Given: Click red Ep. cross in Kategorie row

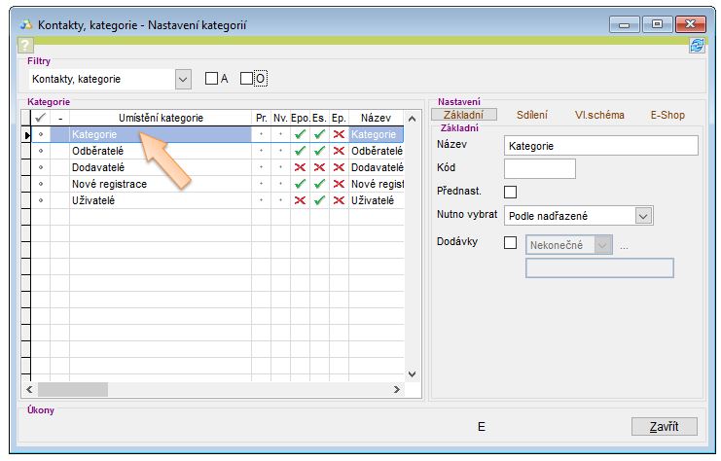Looking at the screenshot, I should [338, 135].
